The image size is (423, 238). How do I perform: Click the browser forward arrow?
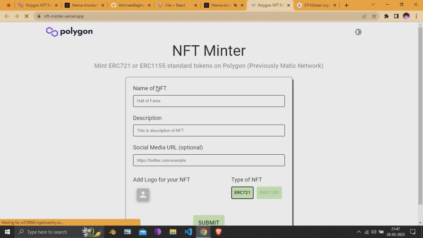17,16
